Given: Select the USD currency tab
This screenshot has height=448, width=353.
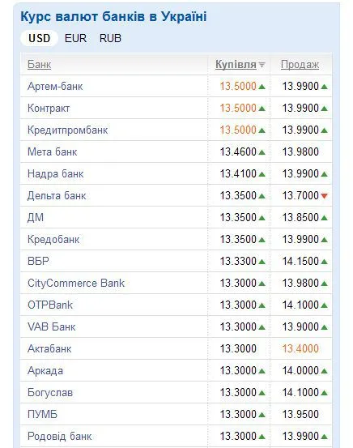Looking at the screenshot, I should click(x=40, y=38).
